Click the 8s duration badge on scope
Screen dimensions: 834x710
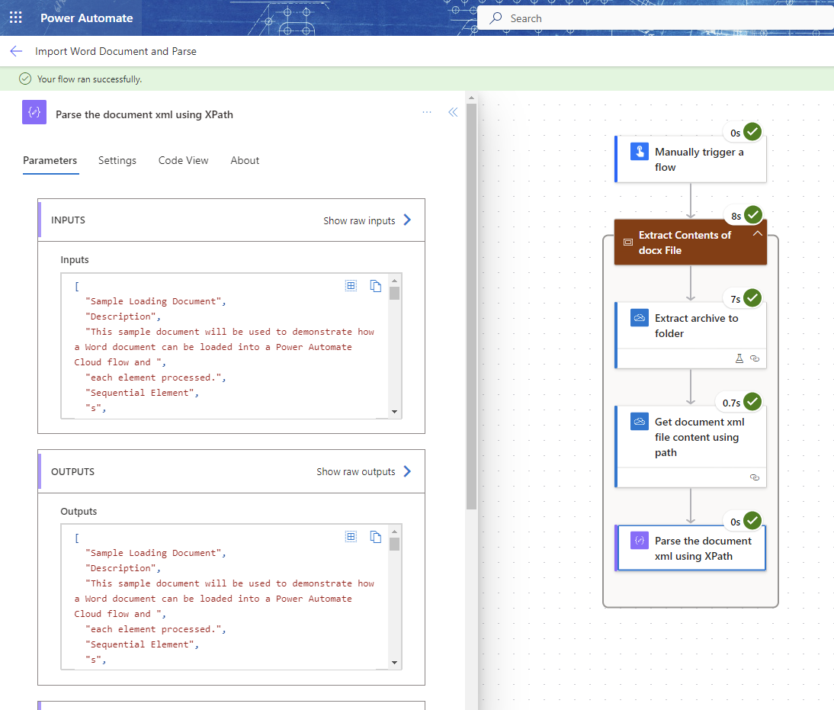click(x=736, y=216)
